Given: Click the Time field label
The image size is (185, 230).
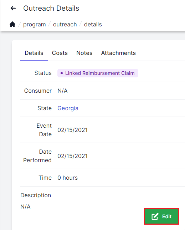Looking at the screenshot, I should pyautogui.click(x=45, y=178).
